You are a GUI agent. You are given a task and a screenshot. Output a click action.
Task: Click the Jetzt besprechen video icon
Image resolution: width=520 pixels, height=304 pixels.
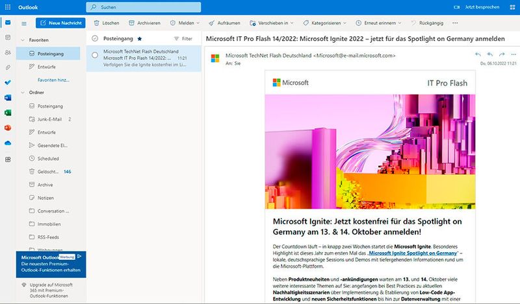pos(457,7)
